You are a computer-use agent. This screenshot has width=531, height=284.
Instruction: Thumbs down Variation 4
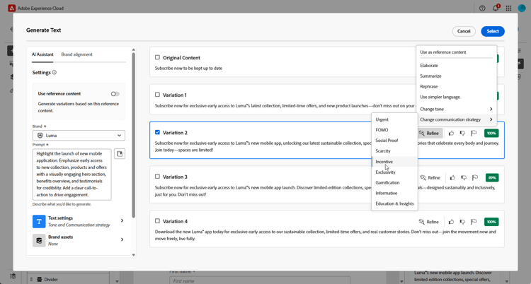tap(462, 222)
